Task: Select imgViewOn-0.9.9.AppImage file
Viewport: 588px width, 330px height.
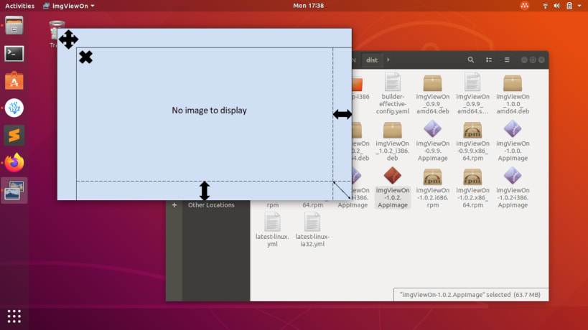Action: click(432, 141)
